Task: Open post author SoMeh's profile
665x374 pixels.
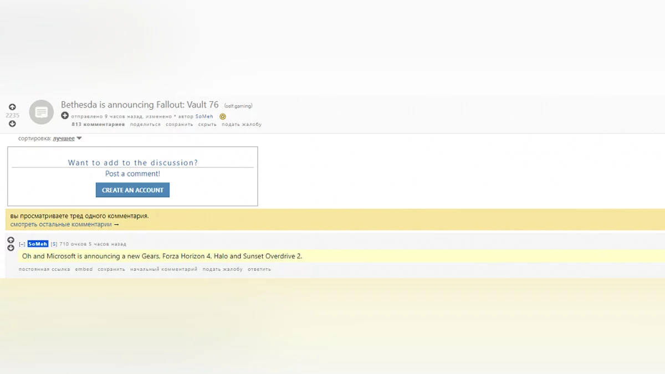Action: click(204, 116)
